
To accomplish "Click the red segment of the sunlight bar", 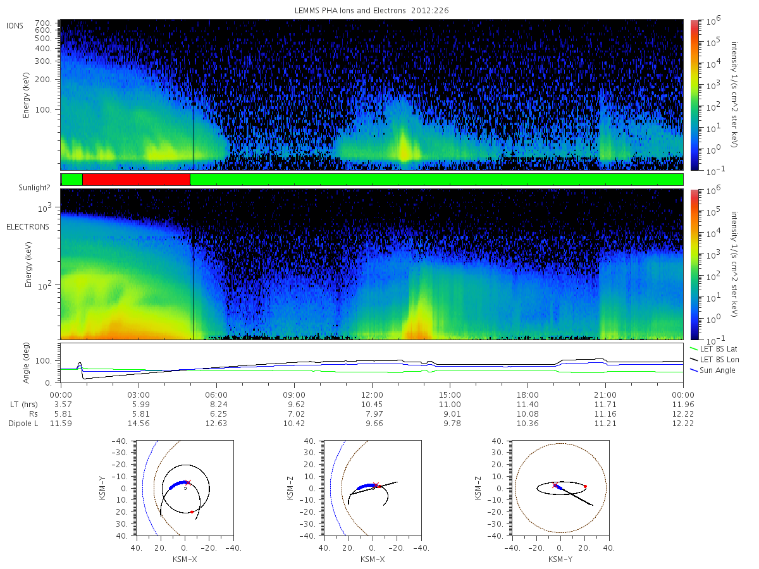I will [136, 180].
